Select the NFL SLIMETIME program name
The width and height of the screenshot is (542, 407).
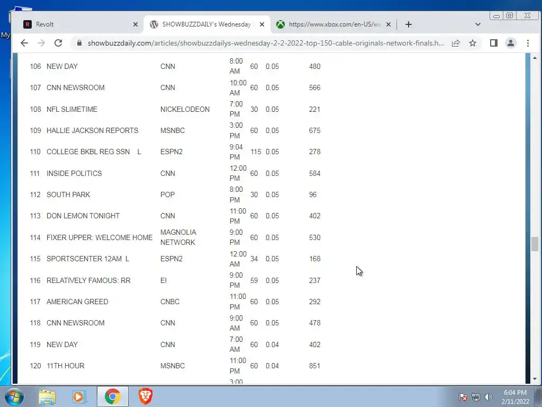pos(72,109)
